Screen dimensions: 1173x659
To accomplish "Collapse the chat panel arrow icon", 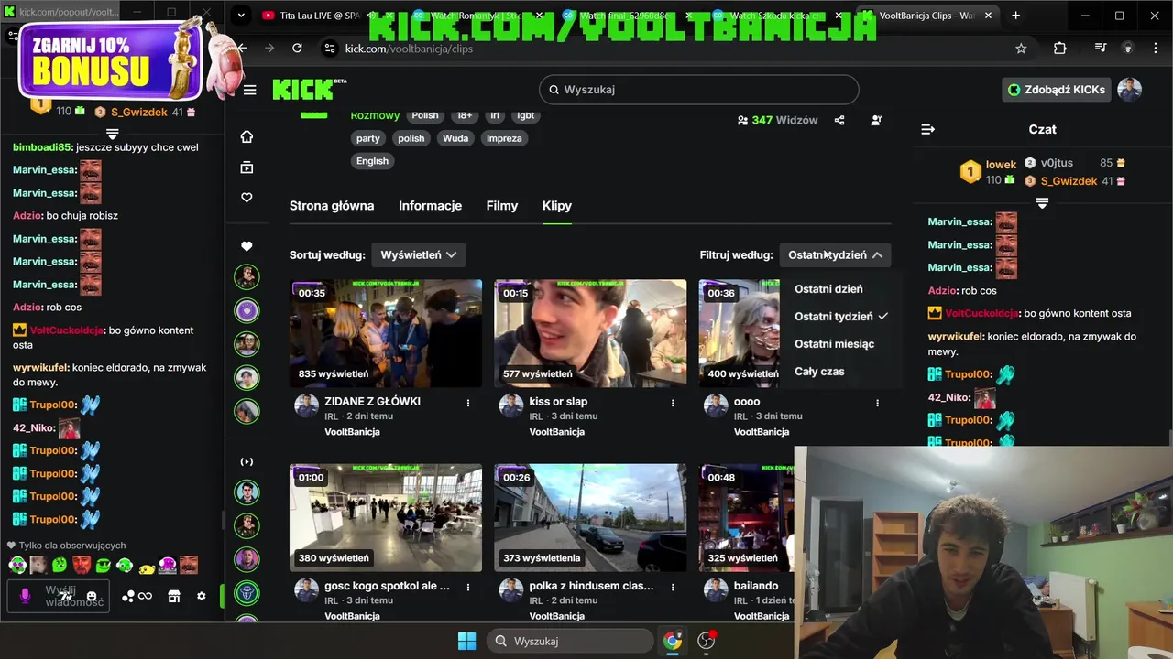I will 927,129.
